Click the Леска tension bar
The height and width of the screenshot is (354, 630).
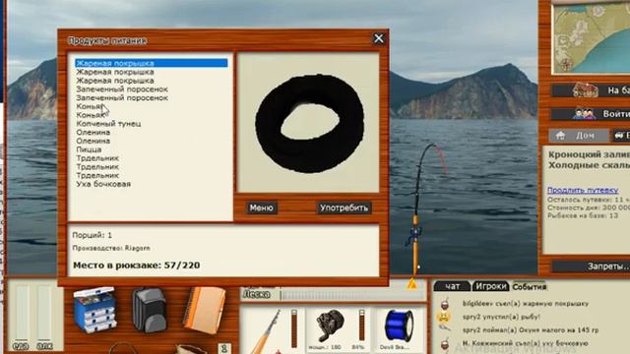coord(352,295)
